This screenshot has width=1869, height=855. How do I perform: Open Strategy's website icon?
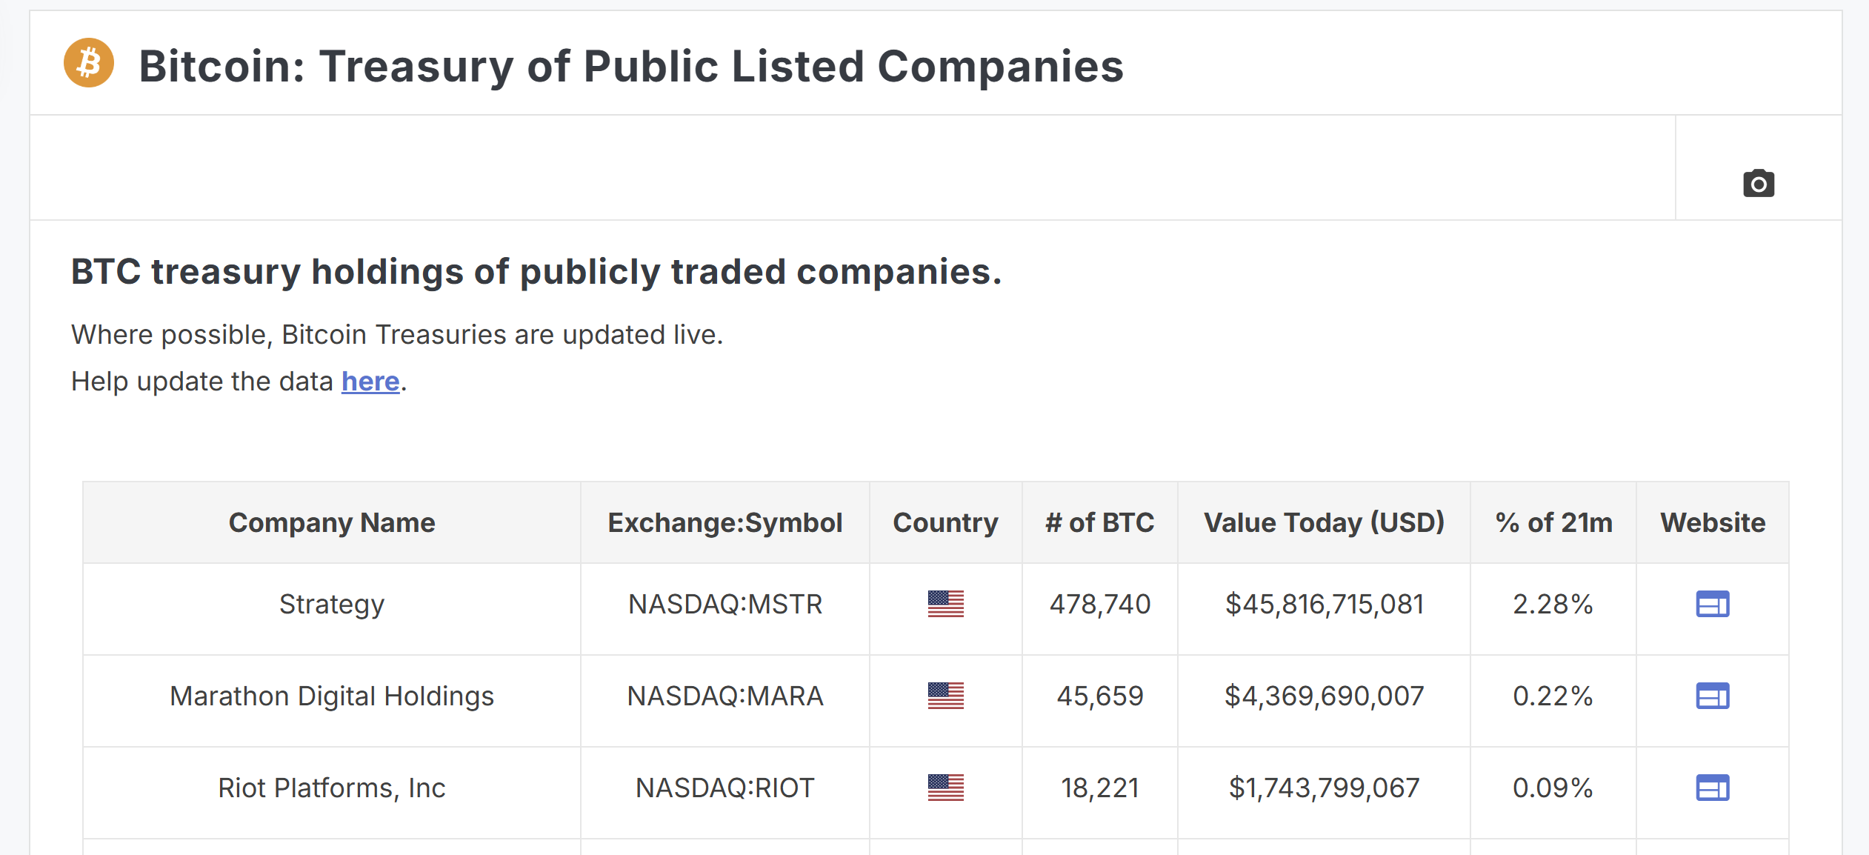click(1712, 604)
